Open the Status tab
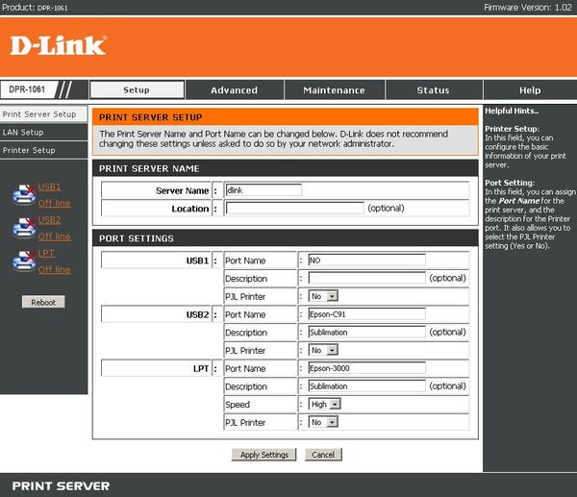This screenshot has height=497, width=577. coord(434,90)
